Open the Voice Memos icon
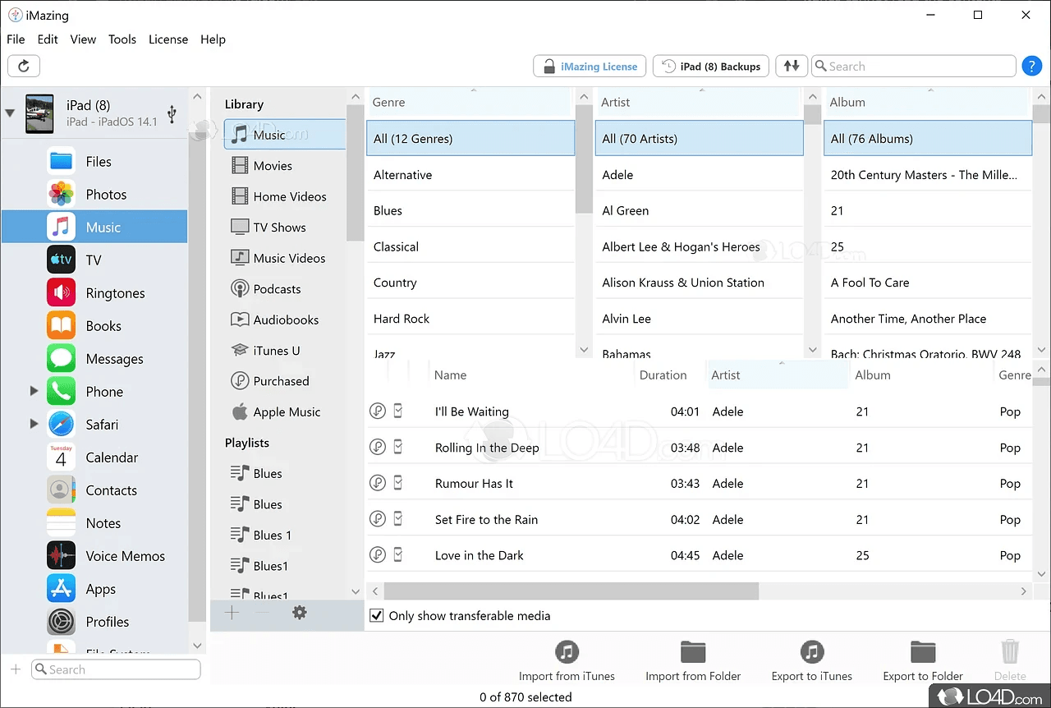Image resolution: width=1051 pixels, height=708 pixels. (61, 556)
